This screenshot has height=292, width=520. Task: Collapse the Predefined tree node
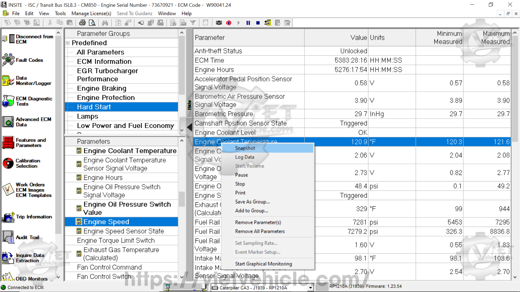68,43
